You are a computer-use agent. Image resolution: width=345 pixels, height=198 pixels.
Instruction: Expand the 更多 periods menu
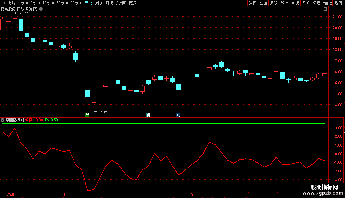point(134,3)
